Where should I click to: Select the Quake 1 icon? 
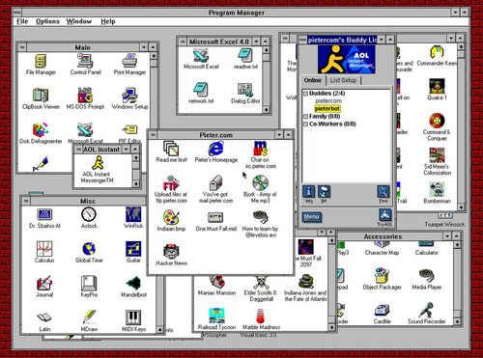437,90
